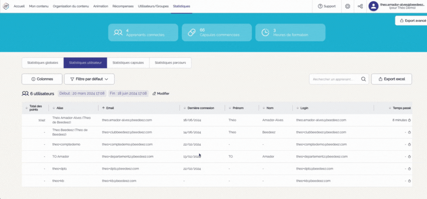Open the Colonnes button
Screen dimensions: 427x199
(42, 79)
